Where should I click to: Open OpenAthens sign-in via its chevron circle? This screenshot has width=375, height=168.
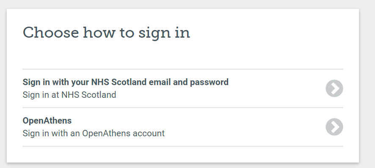pyautogui.click(x=334, y=127)
